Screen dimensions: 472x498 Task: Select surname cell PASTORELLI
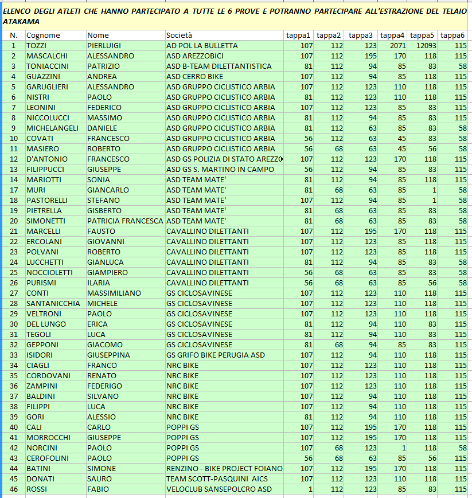(x=56, y=201)
